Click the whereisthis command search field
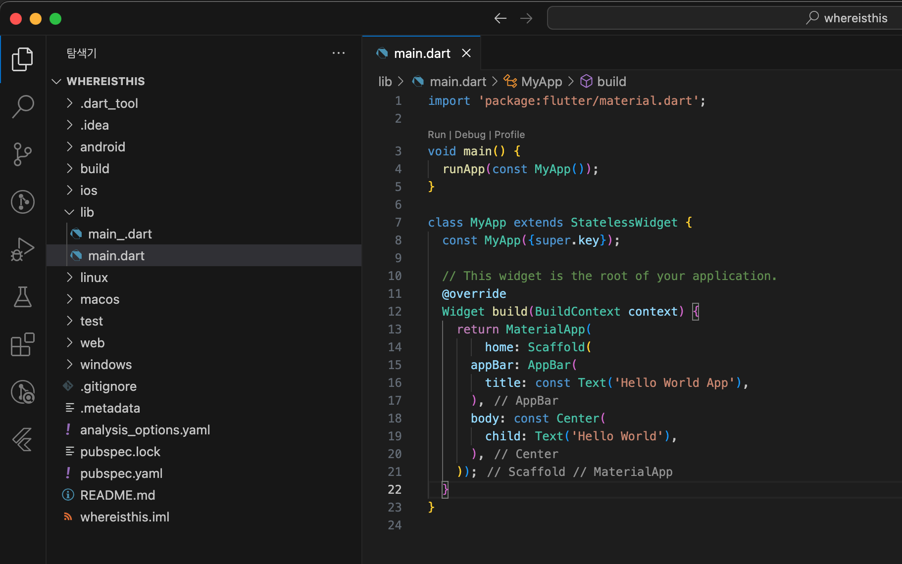Image resolution: width=902 pixels, height=564 pixels. pos(725,18)
